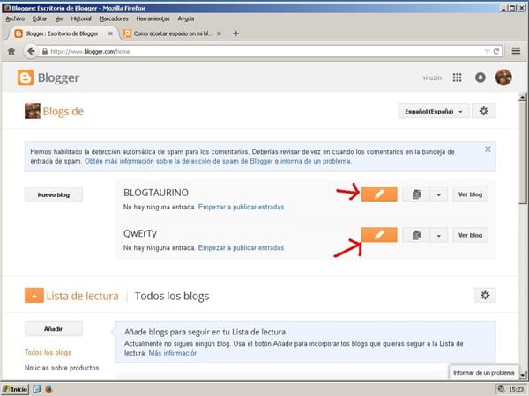Viewport: 529px width, 396px height.
Task: Open URL bar history dropdown arrow
Action: click(487, 51)
